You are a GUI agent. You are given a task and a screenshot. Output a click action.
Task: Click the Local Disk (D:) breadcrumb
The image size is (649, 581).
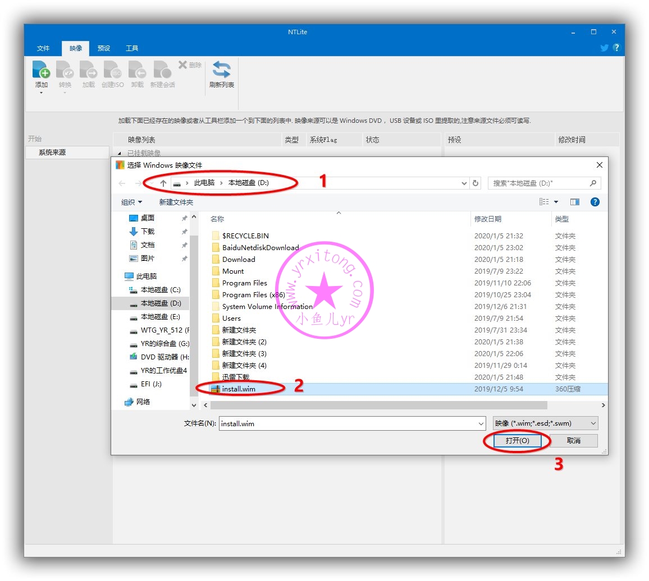(248, 183)
